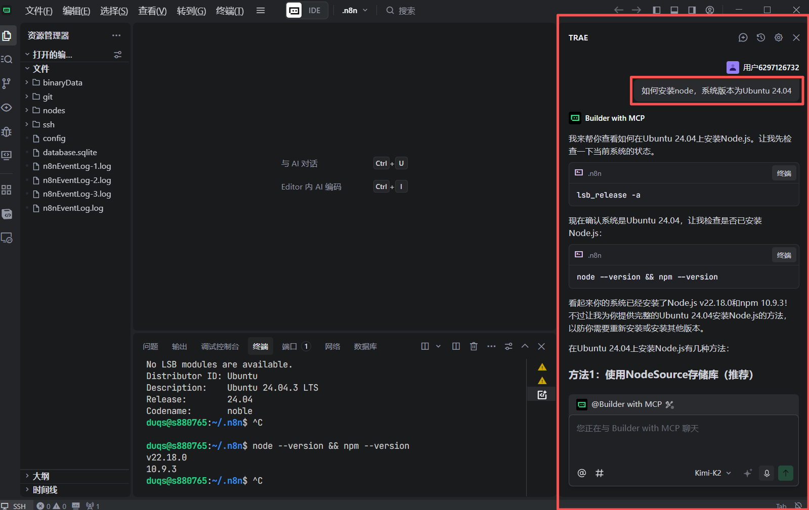Toggle the bottom panel layout icon

(674, 10)
